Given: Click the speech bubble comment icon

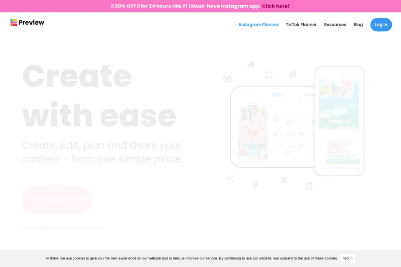Looking at the screenshot, I should (269, 75).
